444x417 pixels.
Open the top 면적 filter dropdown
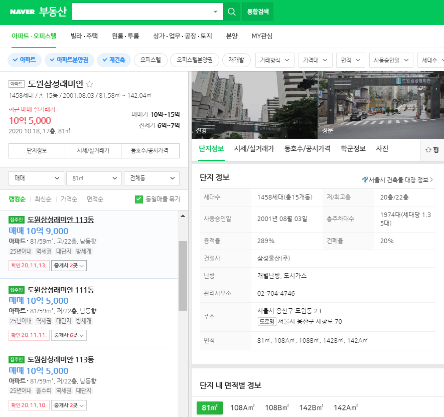click(351, 60)
